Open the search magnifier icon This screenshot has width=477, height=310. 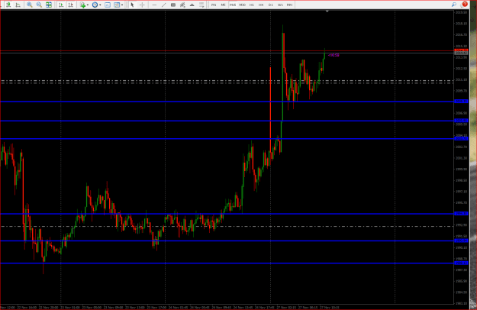coord(454,5)
